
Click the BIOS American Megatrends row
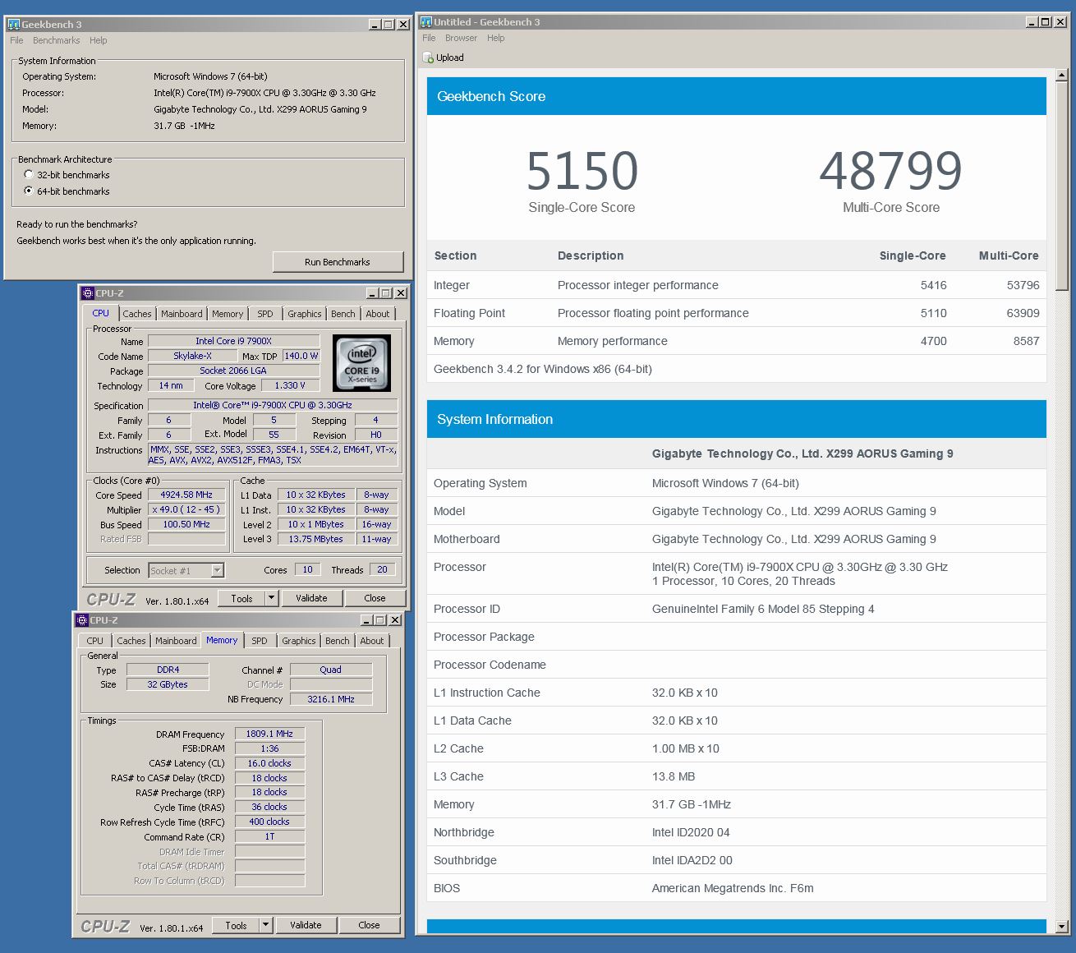pos(737,888)
